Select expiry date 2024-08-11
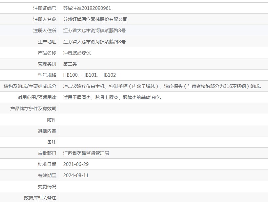The image size is (268, 202). [76, 175]
